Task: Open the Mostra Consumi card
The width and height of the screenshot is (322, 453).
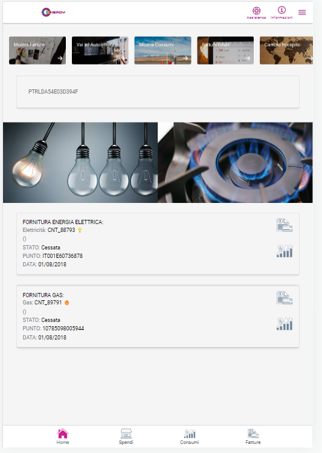Action: pyautogui.click(x=163, y=50)
